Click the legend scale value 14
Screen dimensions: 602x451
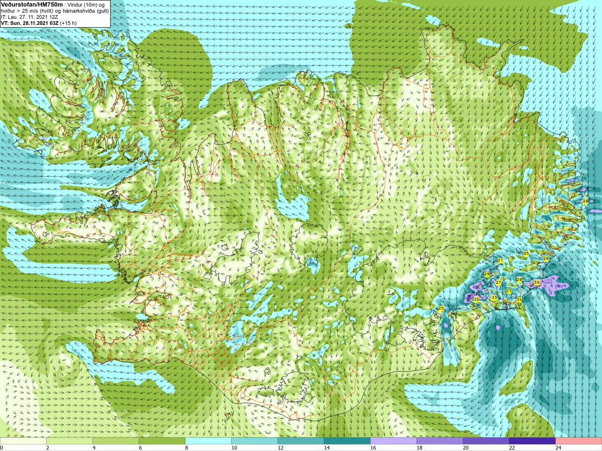[327, 448]
